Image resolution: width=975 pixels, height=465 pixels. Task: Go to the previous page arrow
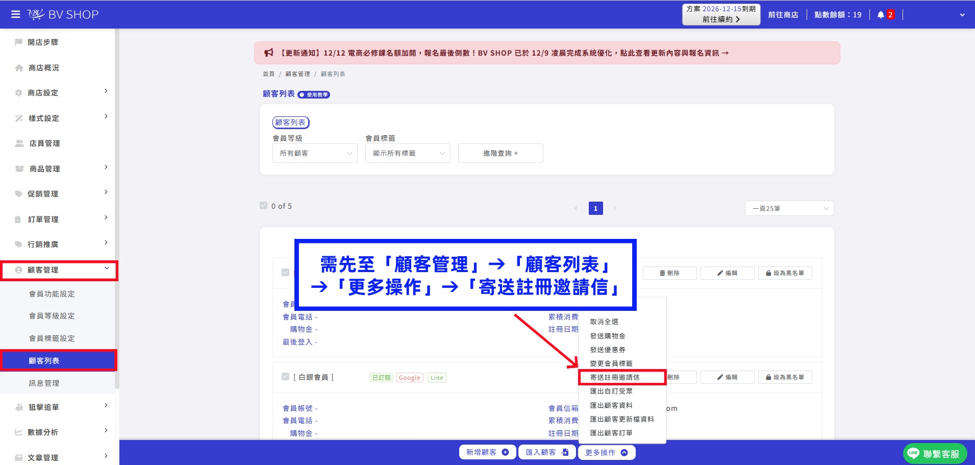click(577, 208)
